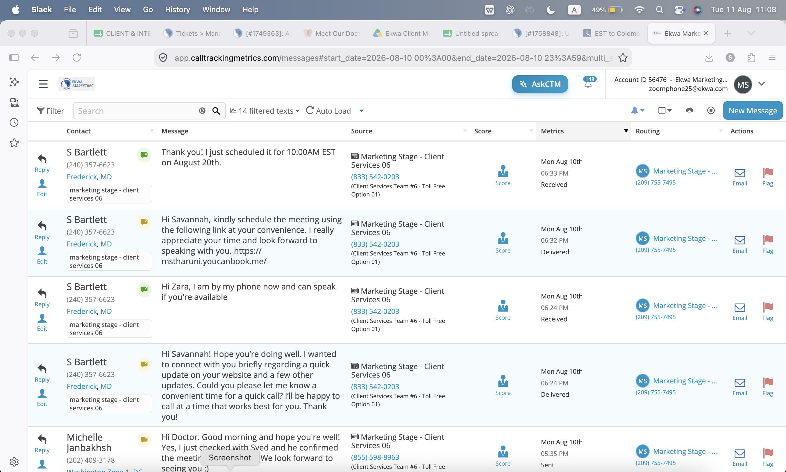Click (833) 542-0203 number in first row

pyautogui.click(x=375, y=176)
